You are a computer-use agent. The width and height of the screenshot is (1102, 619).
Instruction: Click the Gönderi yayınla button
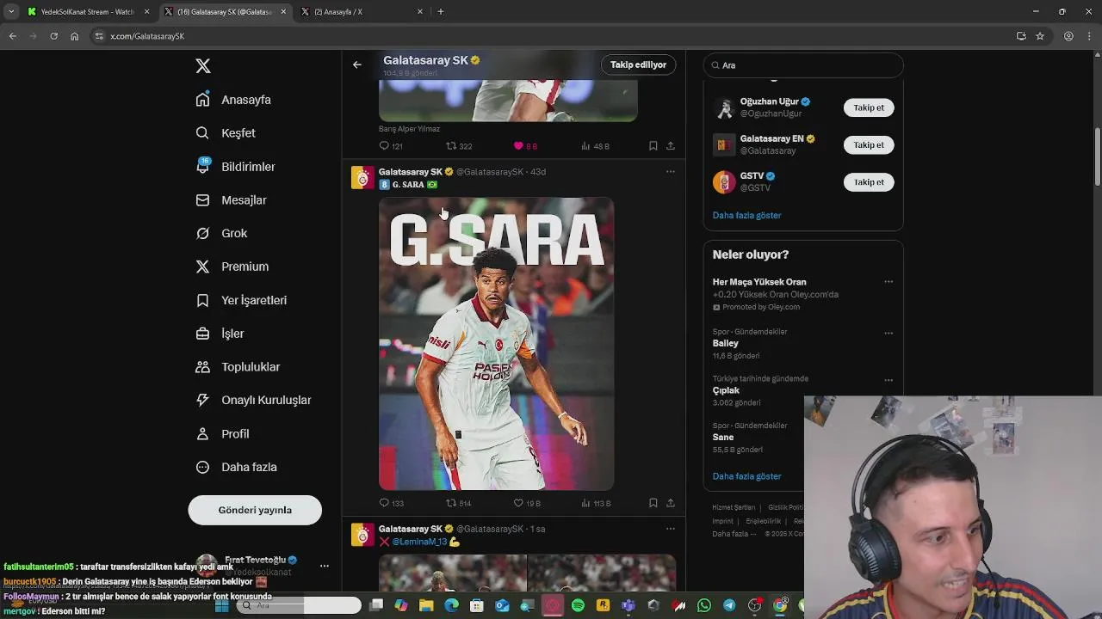click(x=255, y=510)
